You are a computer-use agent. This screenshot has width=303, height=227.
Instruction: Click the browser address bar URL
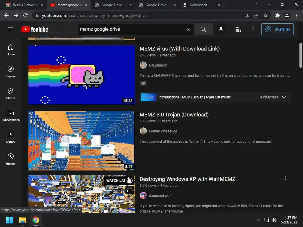click(x=94, y=15)
